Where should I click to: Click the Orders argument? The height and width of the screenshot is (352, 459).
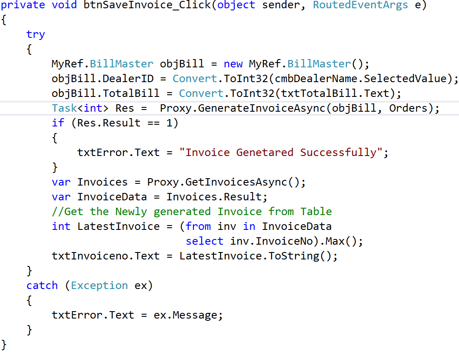point(408,108)
